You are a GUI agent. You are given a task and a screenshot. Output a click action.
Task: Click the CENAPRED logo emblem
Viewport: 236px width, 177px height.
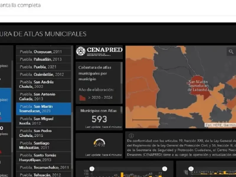click(81, 51)
